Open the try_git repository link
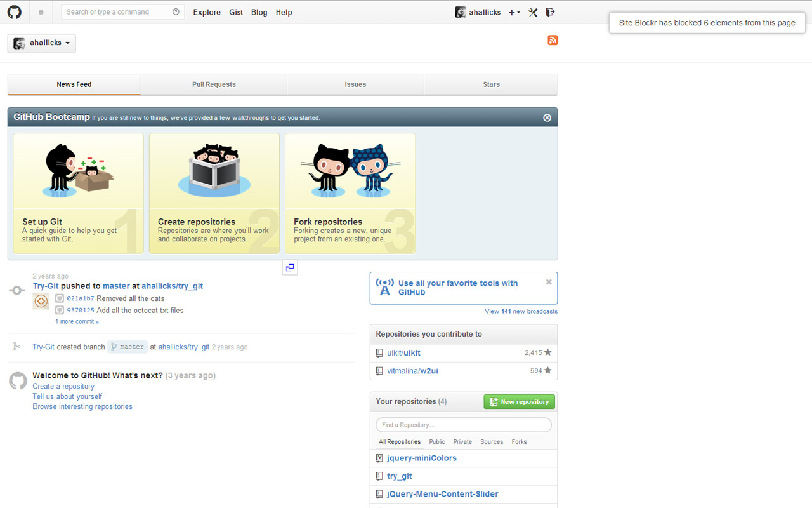The width and height of the screenshot is (812, 508). point(400,476)
